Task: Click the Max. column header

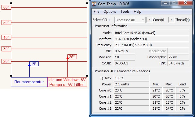Action: click(x=169, y=84)
